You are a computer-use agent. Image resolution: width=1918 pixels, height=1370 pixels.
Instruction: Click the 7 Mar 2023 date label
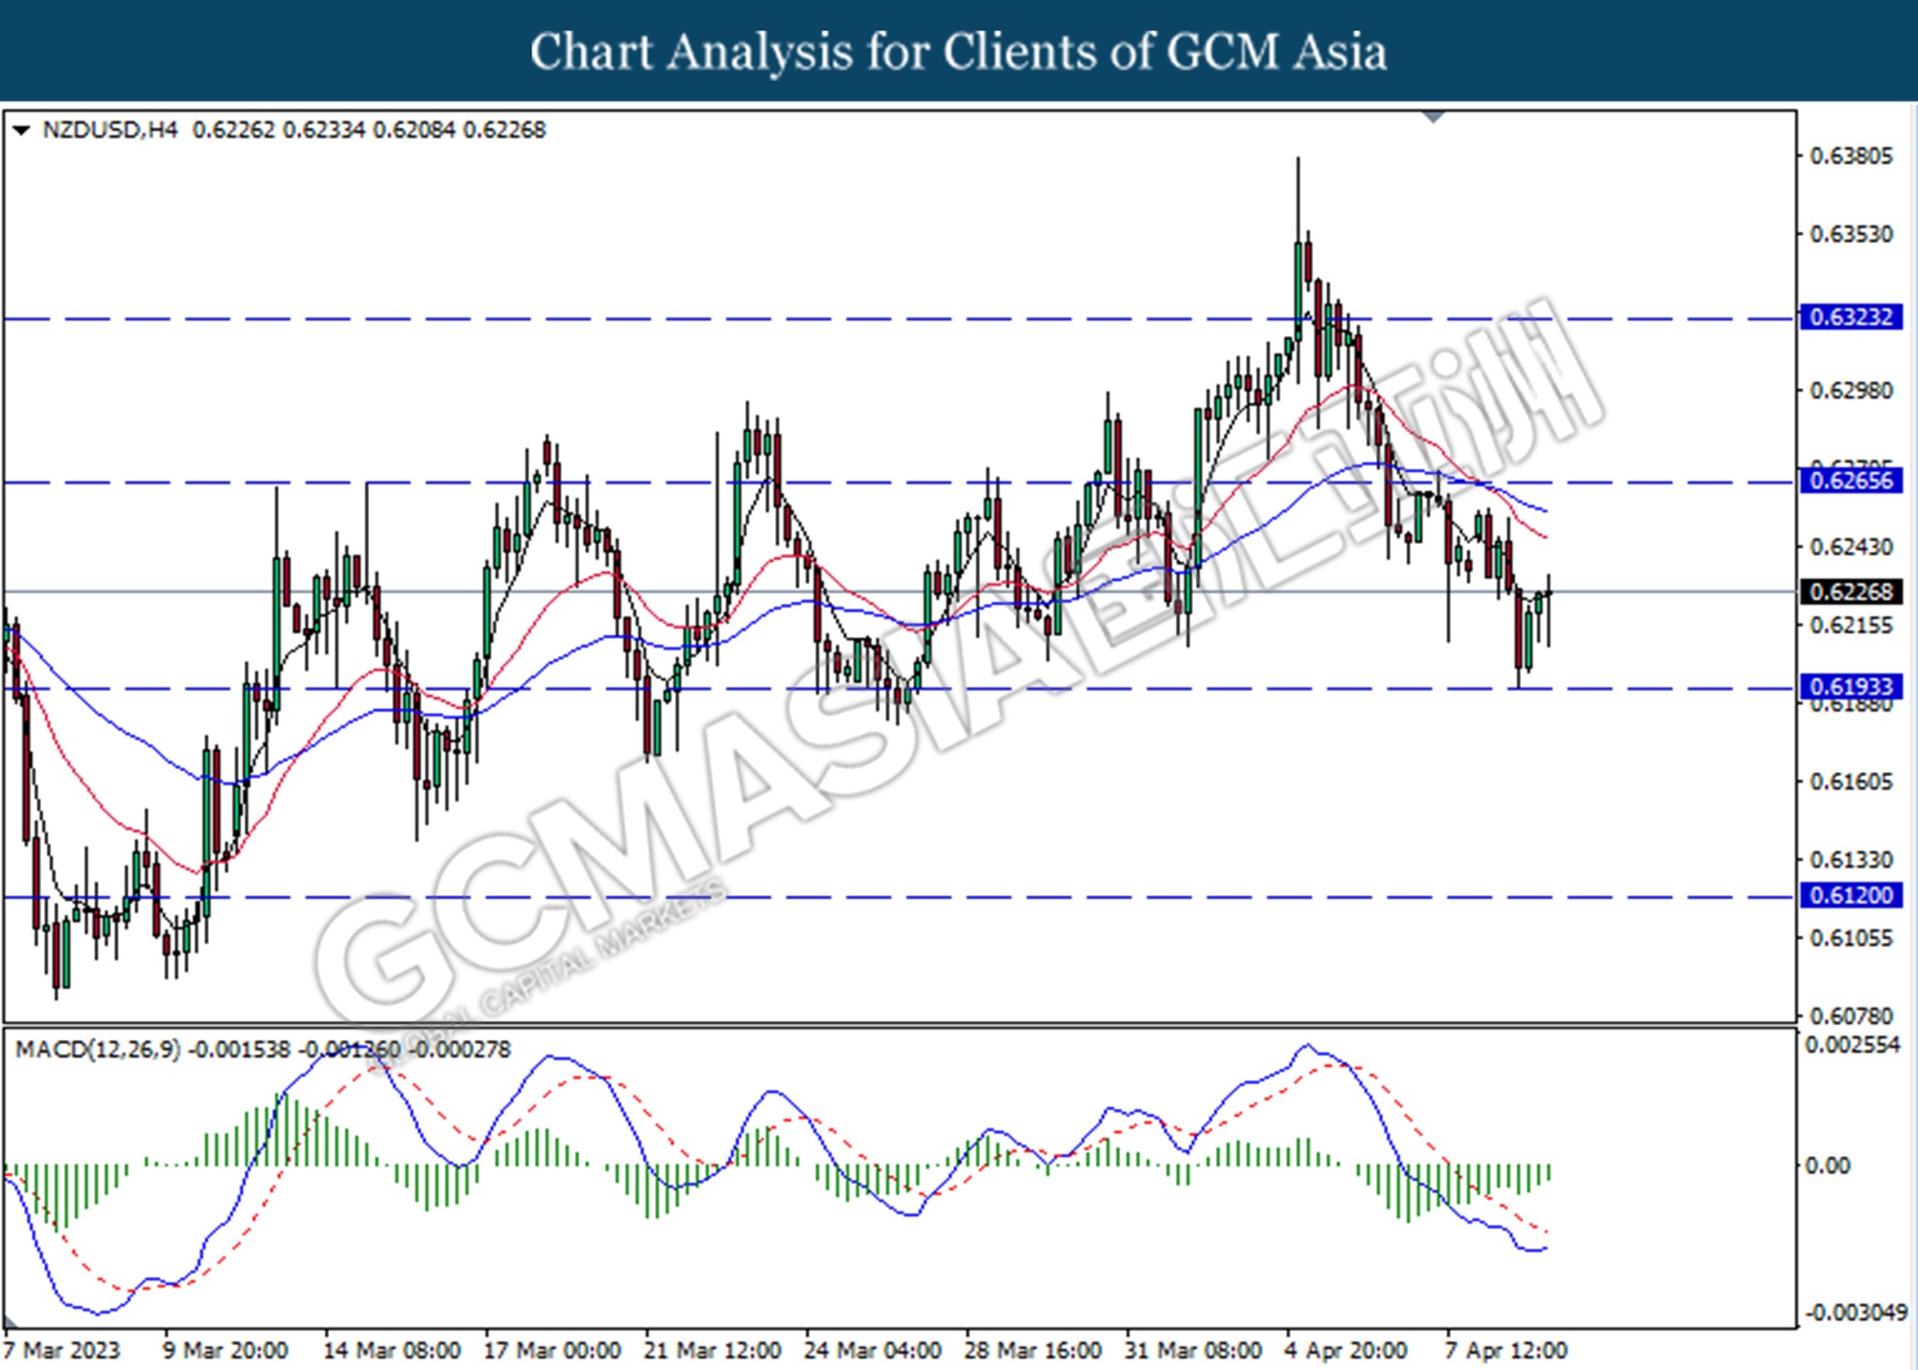click(62, 1351)
